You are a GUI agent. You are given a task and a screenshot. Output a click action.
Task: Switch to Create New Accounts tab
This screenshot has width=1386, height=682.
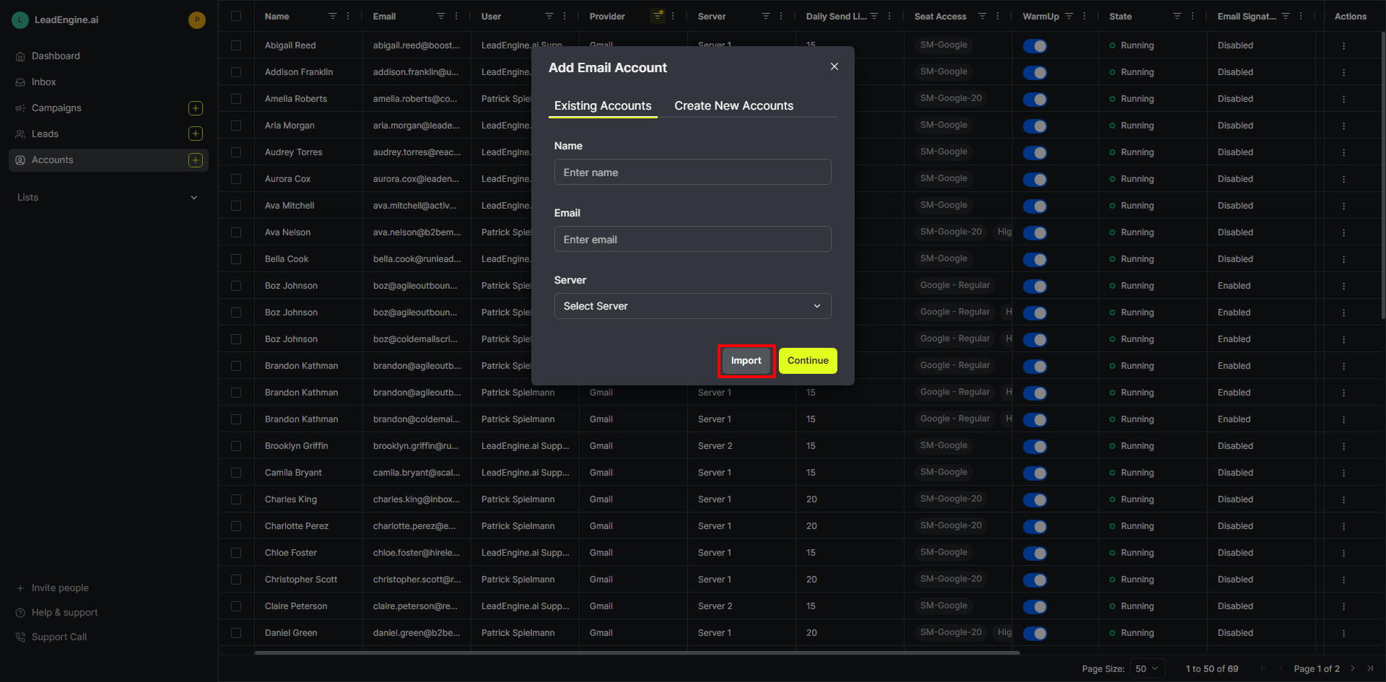[734, 106]
